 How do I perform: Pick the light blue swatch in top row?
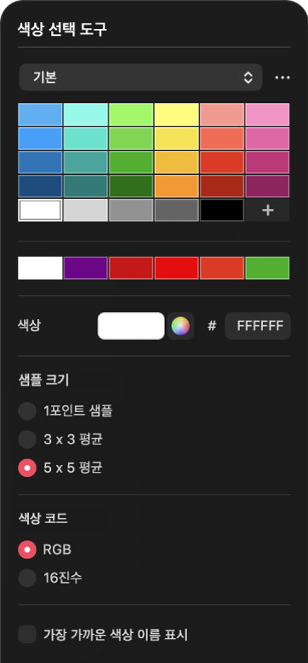pos(40,114)
